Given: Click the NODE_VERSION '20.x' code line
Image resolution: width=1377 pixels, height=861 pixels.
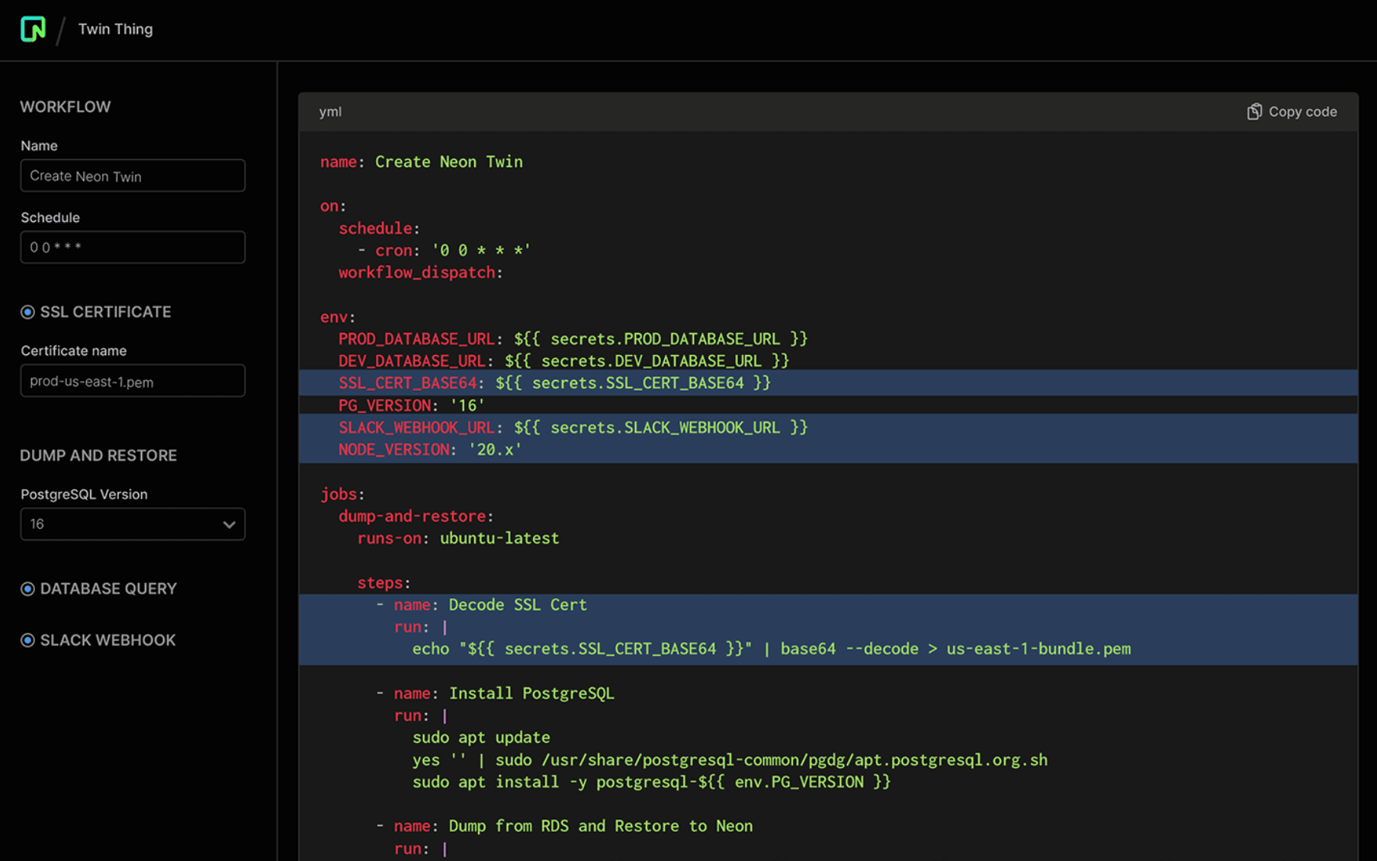Looking at the screenshot, I should [430, 450].
